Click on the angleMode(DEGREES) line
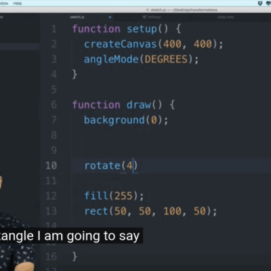Screen dimensions: 271x271 click(141, 59)
